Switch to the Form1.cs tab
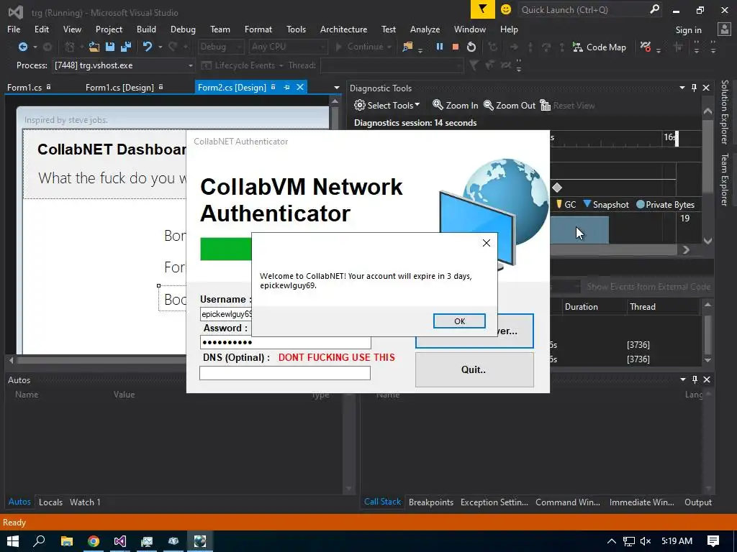 coord(24,87)
